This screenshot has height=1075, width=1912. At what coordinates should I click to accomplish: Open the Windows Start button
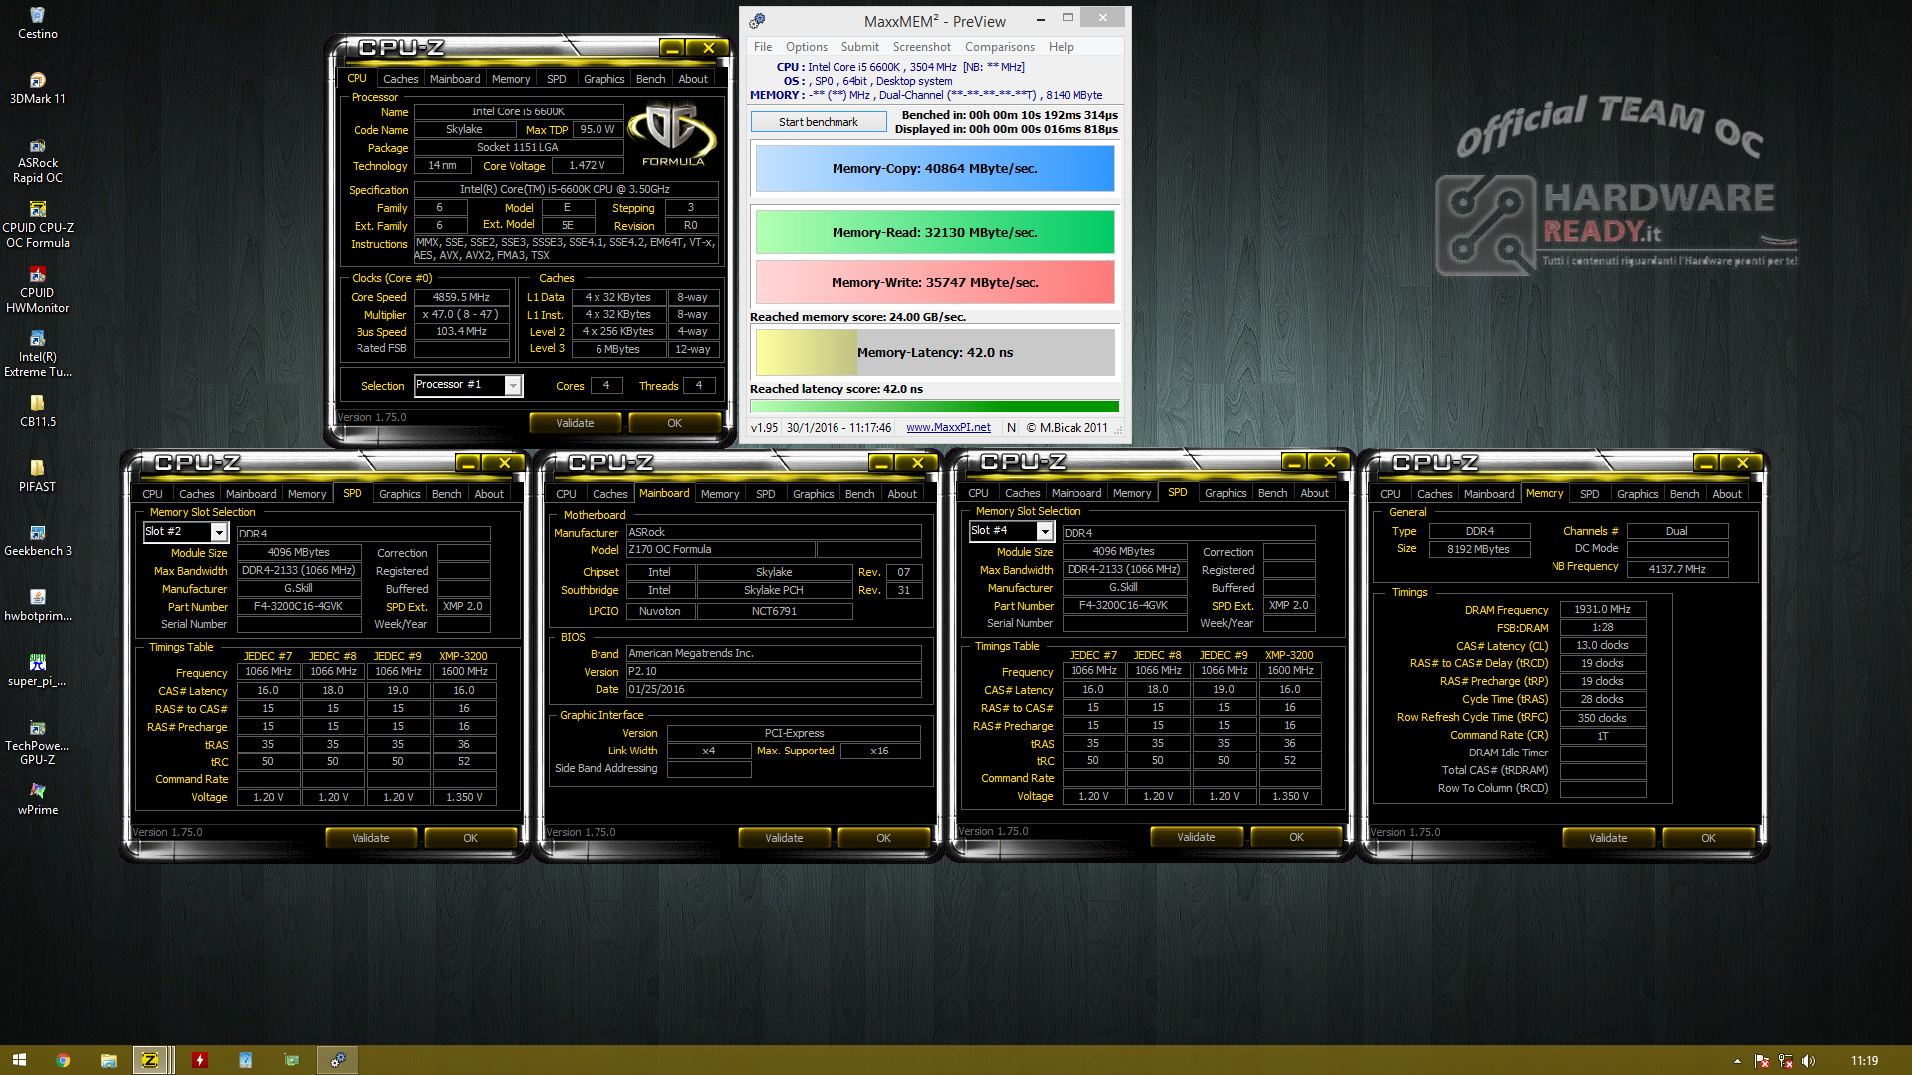tap(19, 1060)
